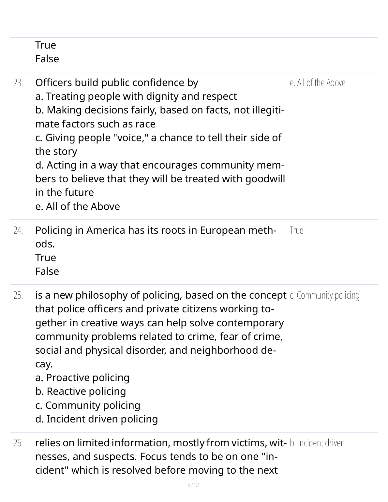
Task: Click 'Officers build public confidence by' question text
Action: click(x=117, y=83)
